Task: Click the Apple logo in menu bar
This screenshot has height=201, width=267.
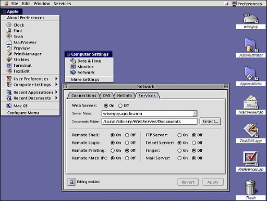Action: coord(6,4)
